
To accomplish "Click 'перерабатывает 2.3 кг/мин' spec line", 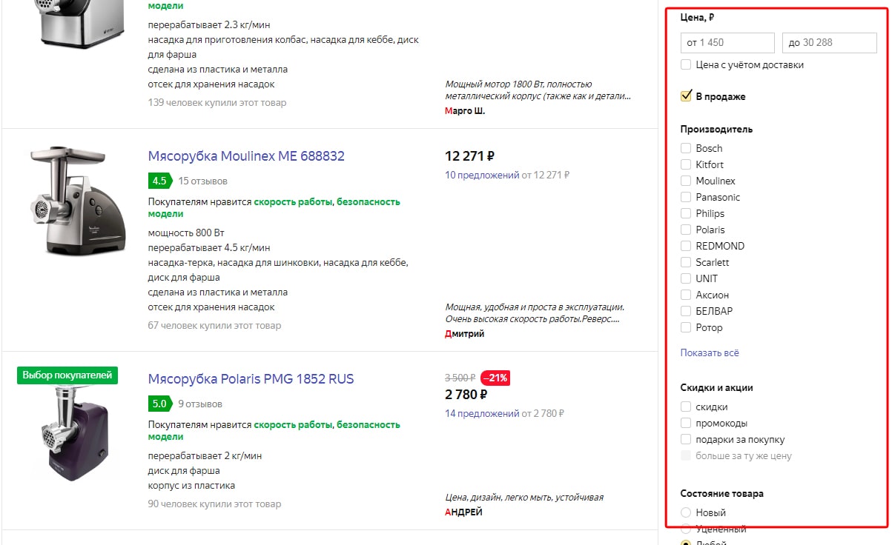I will click(209, 24).
